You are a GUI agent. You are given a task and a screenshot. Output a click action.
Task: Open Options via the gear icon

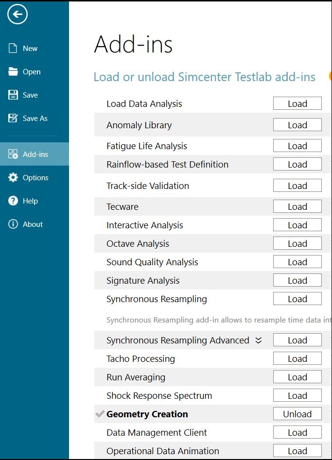pos(13,177)
